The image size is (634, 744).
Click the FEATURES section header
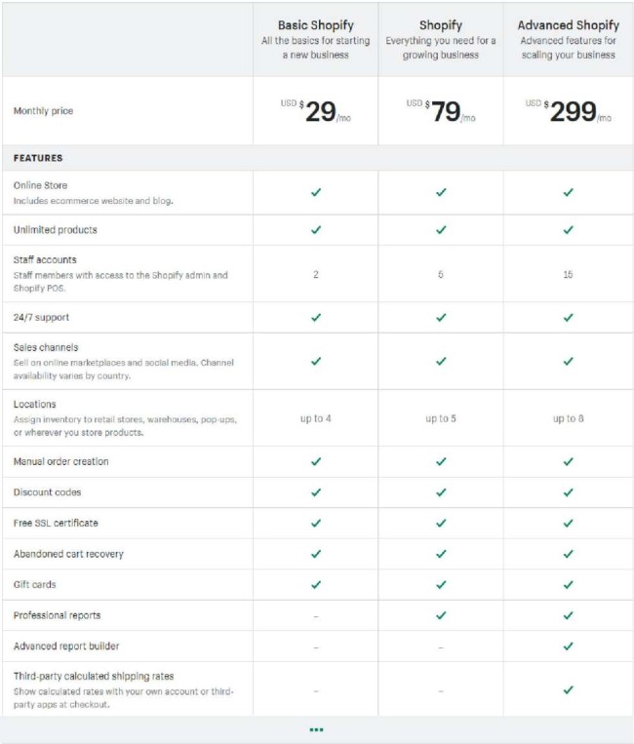(x=38, y=158)
